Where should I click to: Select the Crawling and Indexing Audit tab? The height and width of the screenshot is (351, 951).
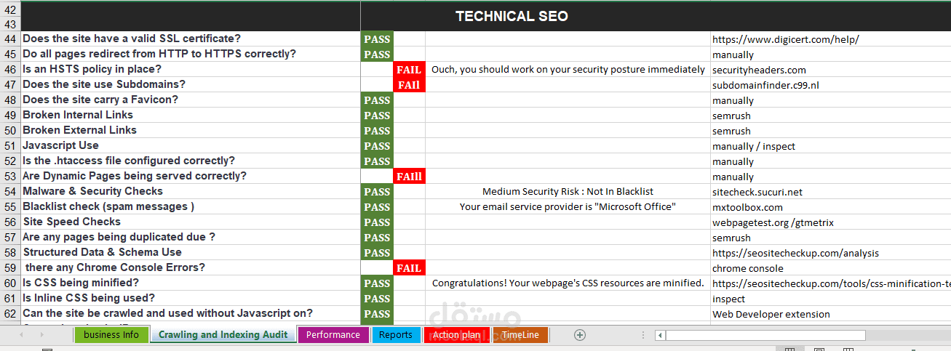point(223,335)
